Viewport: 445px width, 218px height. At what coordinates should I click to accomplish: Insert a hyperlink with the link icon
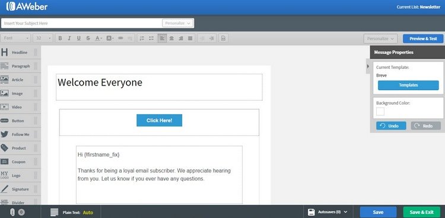[x=120, y=39]
